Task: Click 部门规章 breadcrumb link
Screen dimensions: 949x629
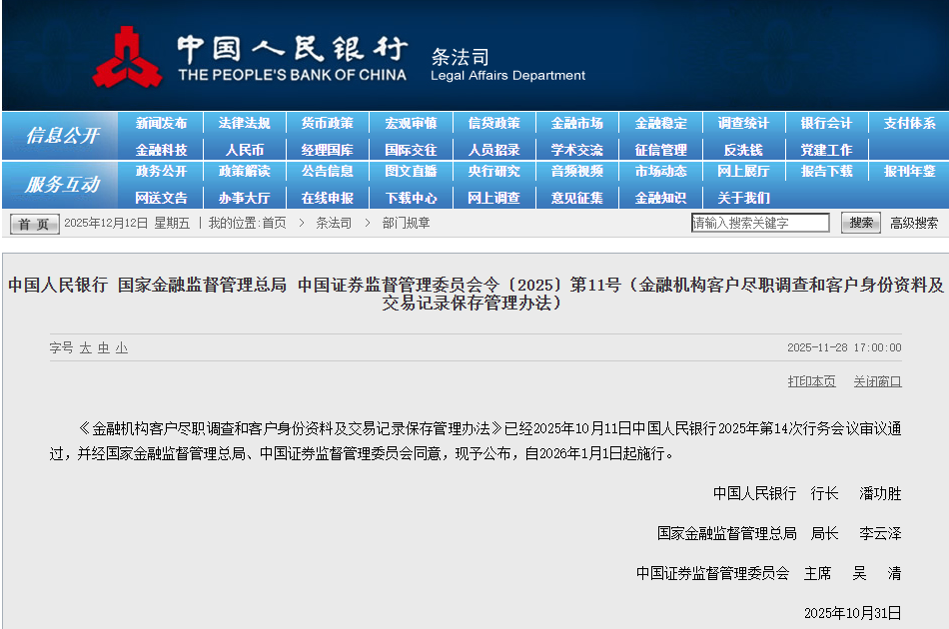Action: (406, 223)
